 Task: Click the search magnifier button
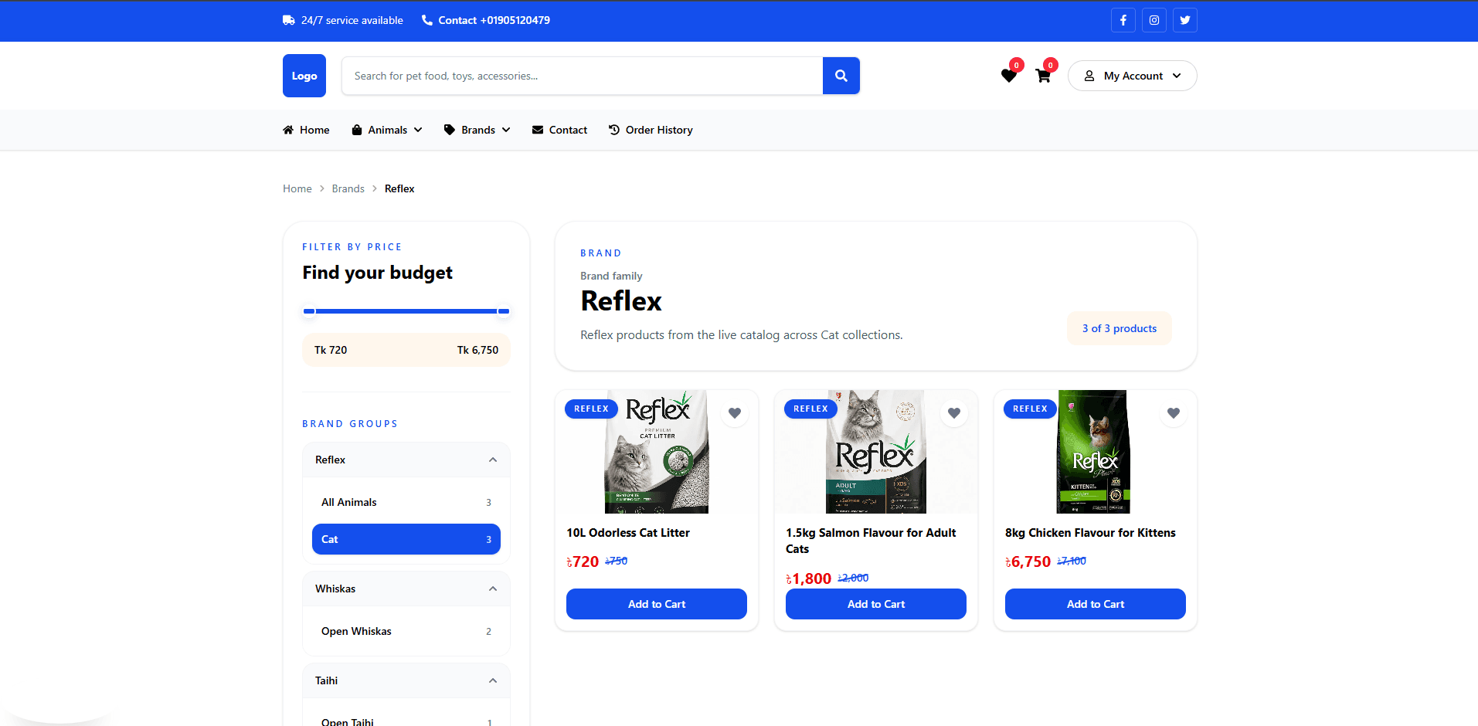[841, 76]
